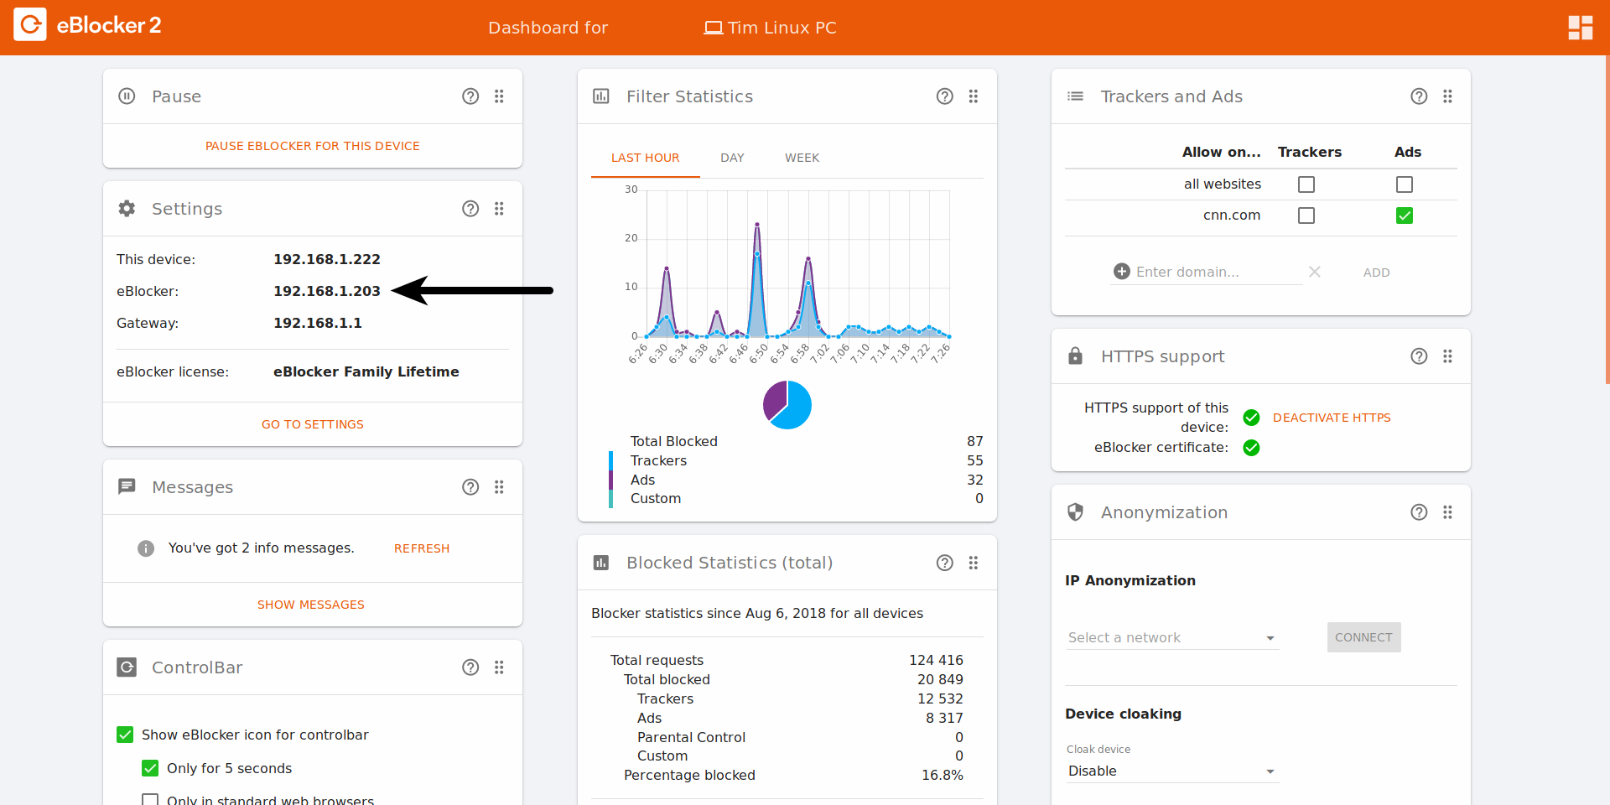Open the Cloak device dropdown
The width and height of the screenshot is (1610, 805).
coord(1172,771)
